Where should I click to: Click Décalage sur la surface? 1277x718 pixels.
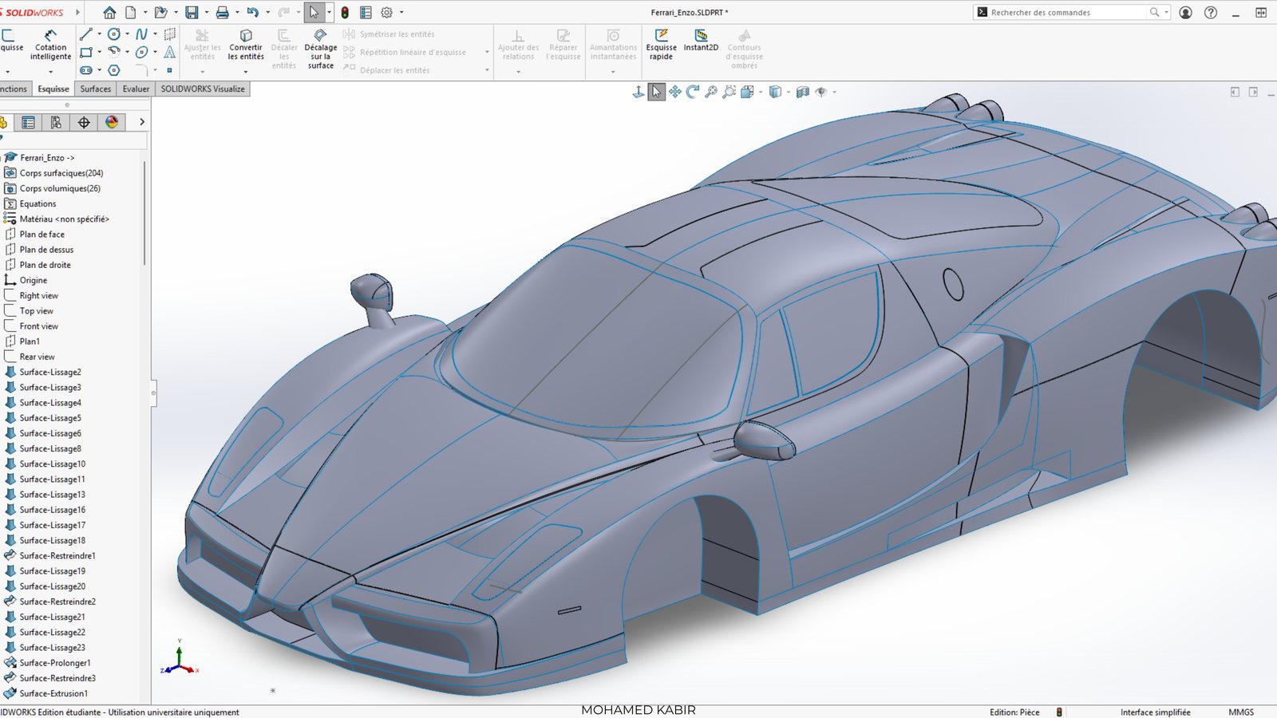(321, 49)
